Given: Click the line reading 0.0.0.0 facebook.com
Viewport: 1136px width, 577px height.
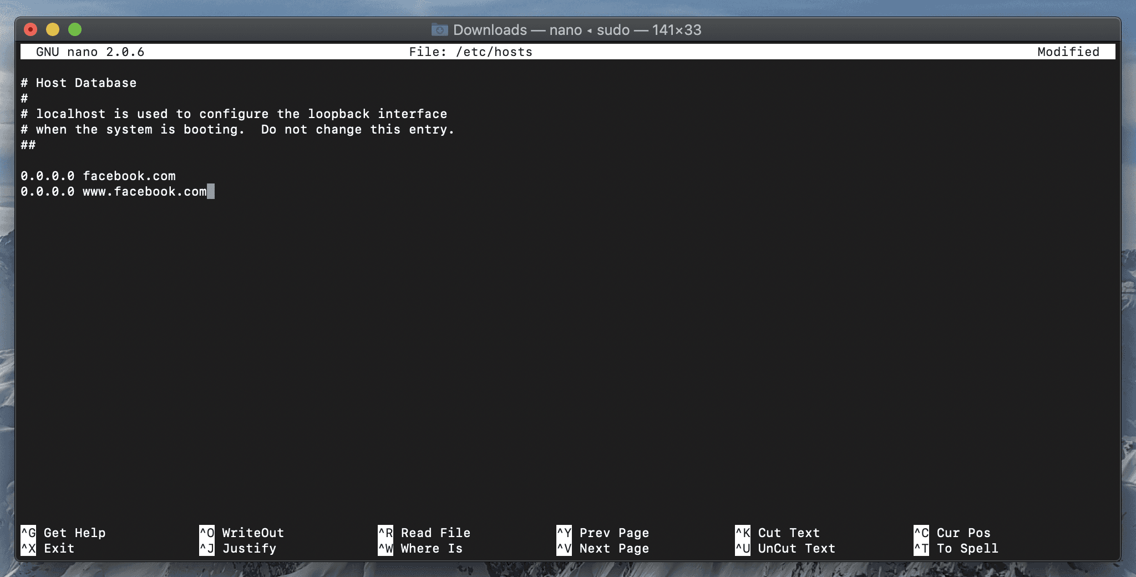Looking at the screenshot, I should pos(98,176).
